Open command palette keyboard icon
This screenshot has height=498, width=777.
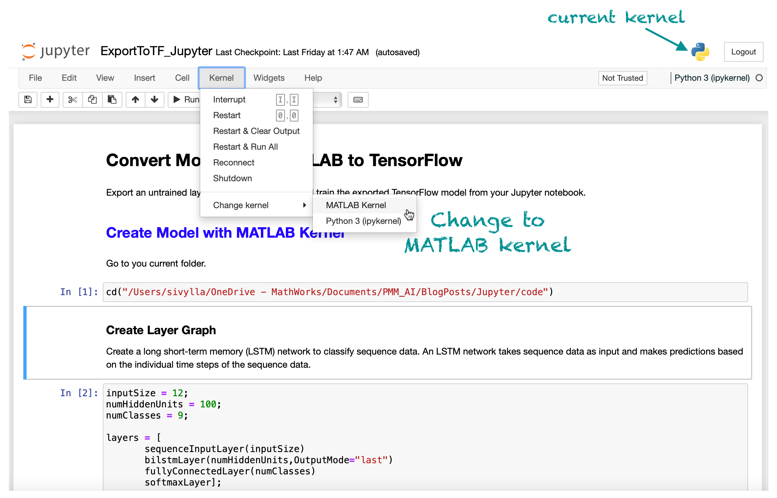pyautogui.click(x=358, y=99)
